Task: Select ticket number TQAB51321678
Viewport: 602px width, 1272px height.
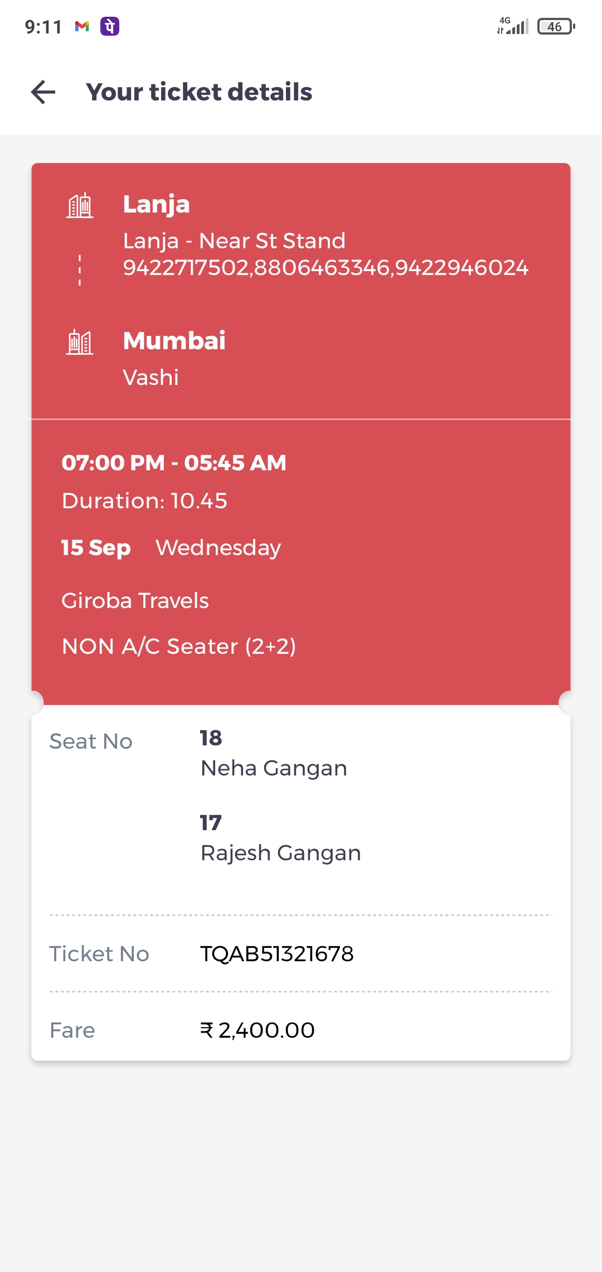Action: coord(277,954)
